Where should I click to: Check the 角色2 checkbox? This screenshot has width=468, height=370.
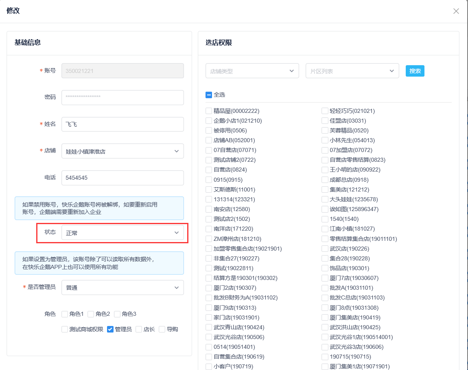(x=91, y=314)
